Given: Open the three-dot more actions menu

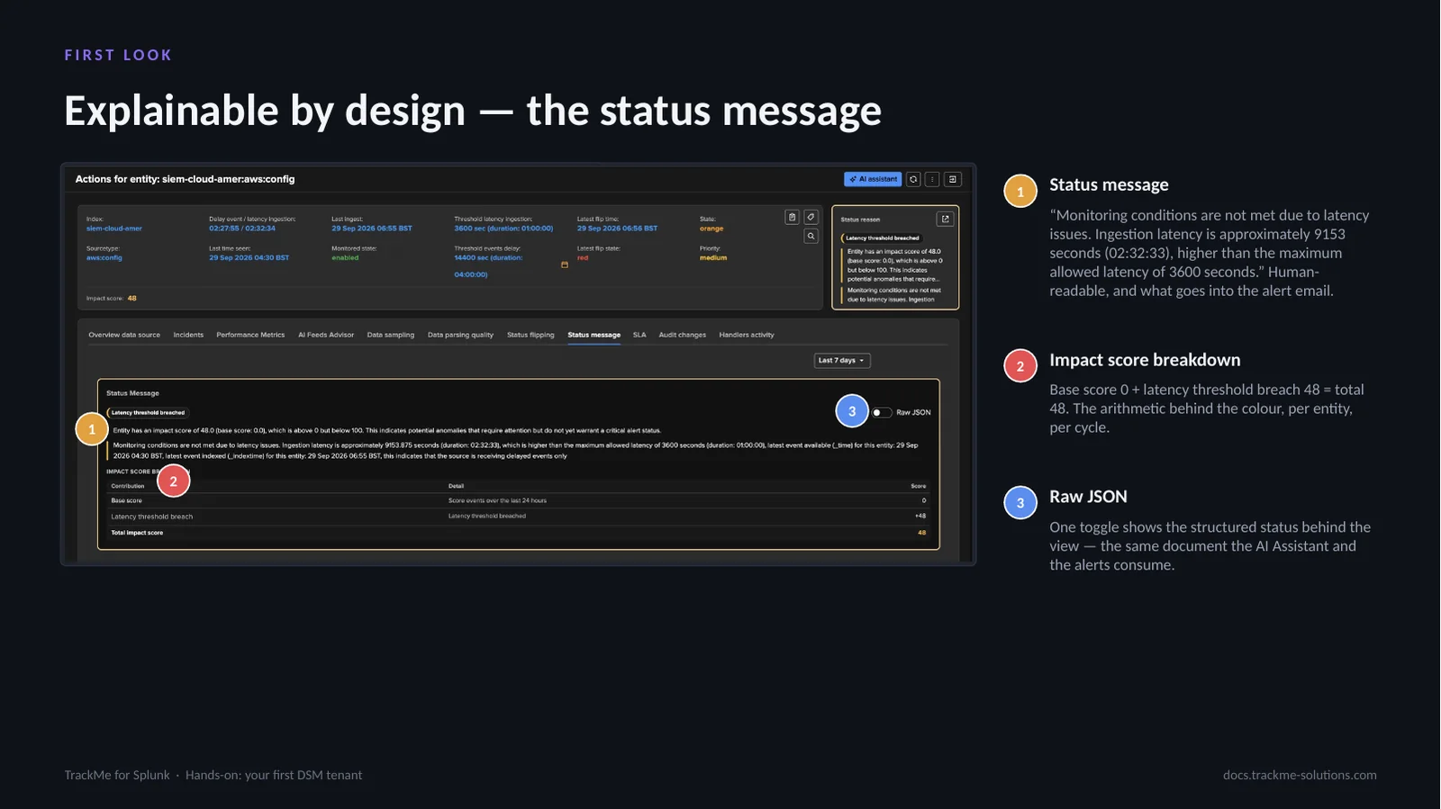Looking at the screenshot, I should [932, 179].
